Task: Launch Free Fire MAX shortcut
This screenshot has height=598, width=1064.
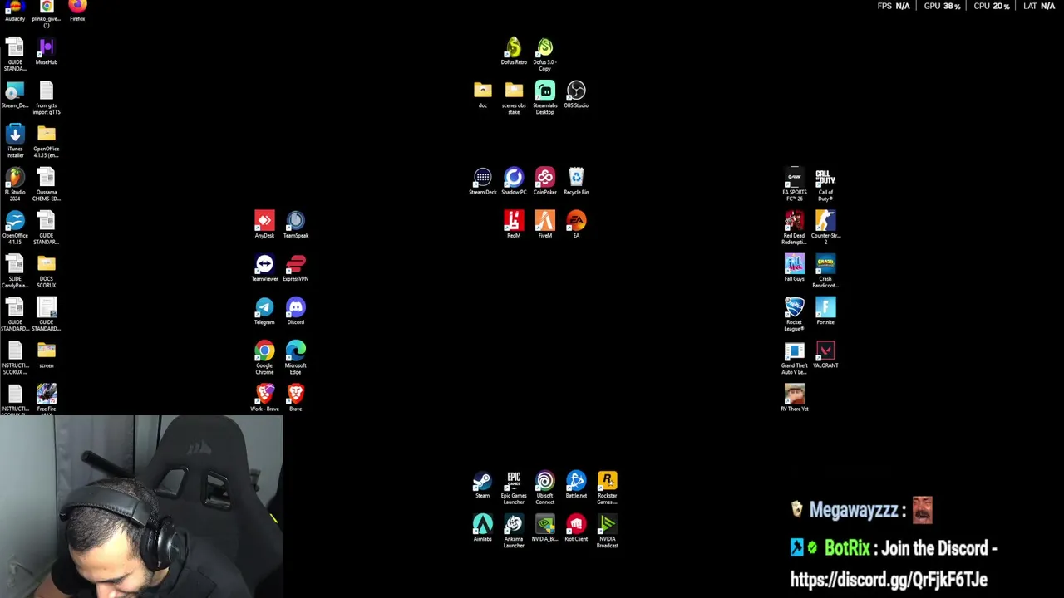Action: click(47, 398)
